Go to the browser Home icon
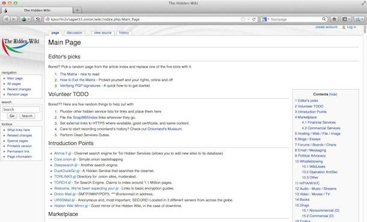The width and height of the screenshot is (367, 222). point(335,19)
